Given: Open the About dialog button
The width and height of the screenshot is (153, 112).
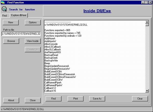Looking at the screenshot, I should click(x=11, y=100).
